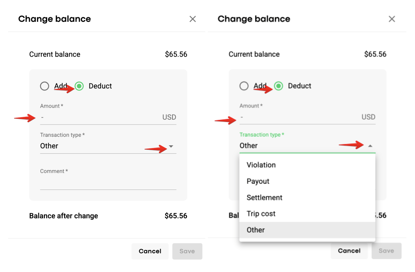This screenshot has height=272, width=415.
Task: Choose Other from the open dropdown list
Action: coord(255,230)
